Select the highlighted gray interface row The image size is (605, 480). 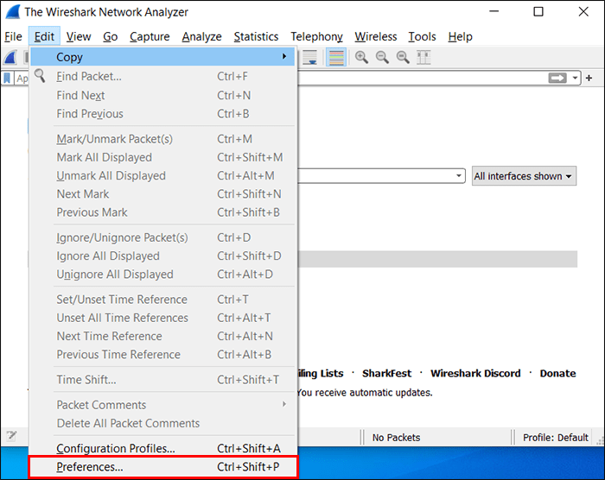(x=437, y=259)
